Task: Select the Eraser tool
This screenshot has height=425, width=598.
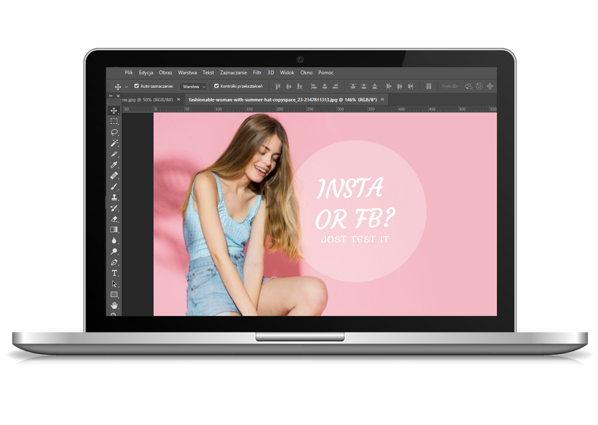Action: (114, 219)
